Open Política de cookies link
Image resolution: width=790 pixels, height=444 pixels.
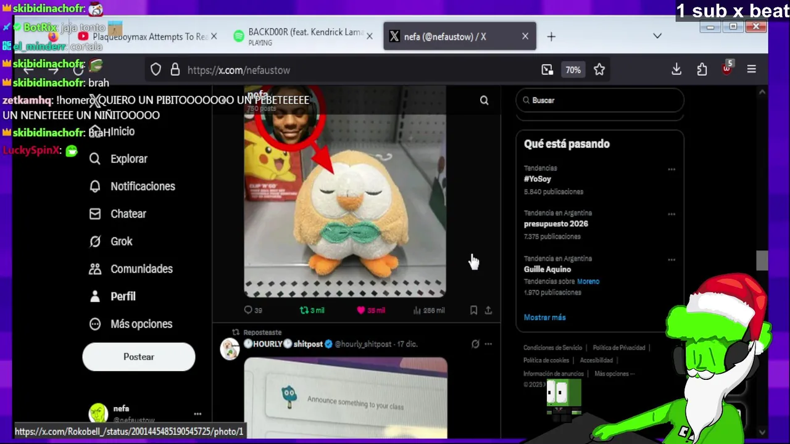click(546, 360)
